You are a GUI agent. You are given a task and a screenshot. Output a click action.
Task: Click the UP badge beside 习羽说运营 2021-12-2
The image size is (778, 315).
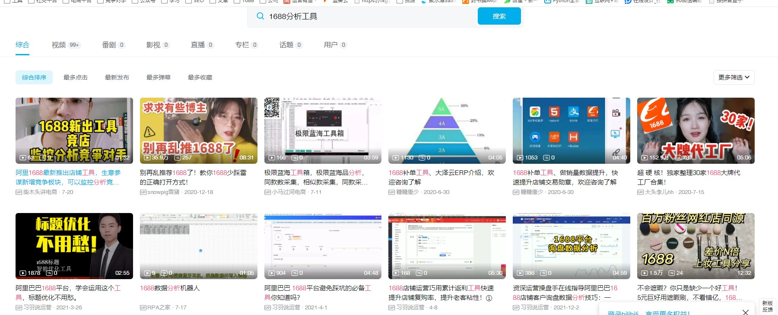(x=516, y=308)
